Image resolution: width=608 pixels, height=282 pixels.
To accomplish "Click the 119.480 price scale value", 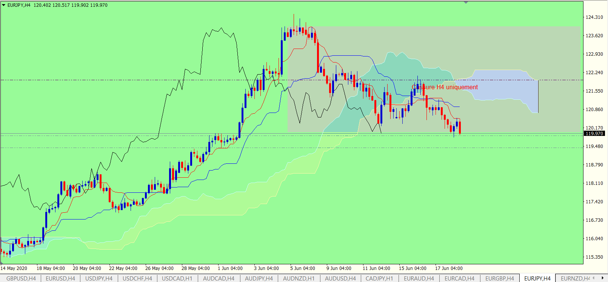I will pyautogui.click(x=594, y=146).
